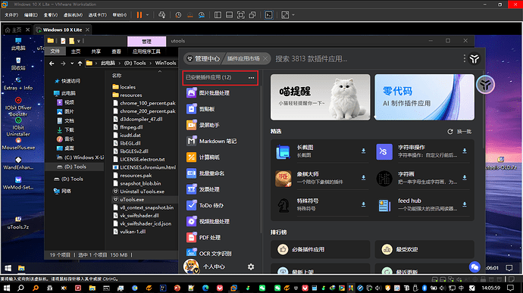The width and height of the screenshot is (523, 293).
Task: Open settings gear beside 个人中心
Action: (x=251, y=267)
